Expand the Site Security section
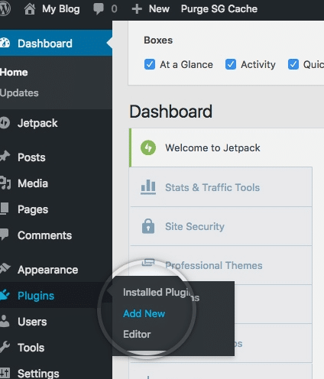 221,226
